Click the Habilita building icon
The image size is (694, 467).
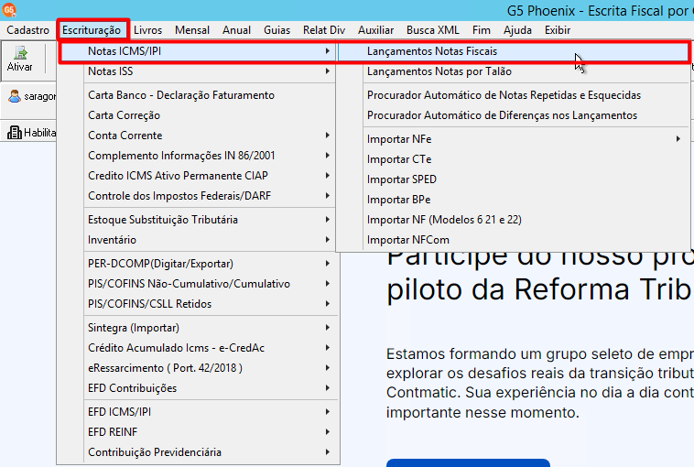15,133
